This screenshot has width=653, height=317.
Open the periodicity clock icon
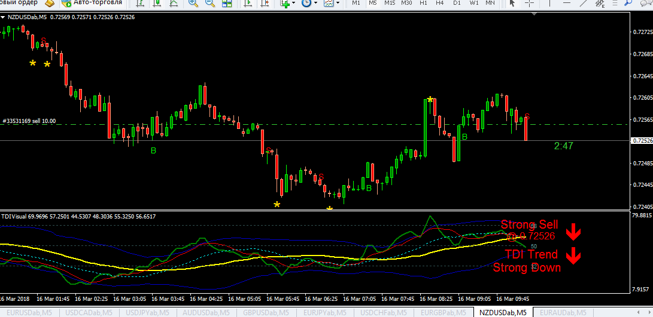[x=306, y=4]
